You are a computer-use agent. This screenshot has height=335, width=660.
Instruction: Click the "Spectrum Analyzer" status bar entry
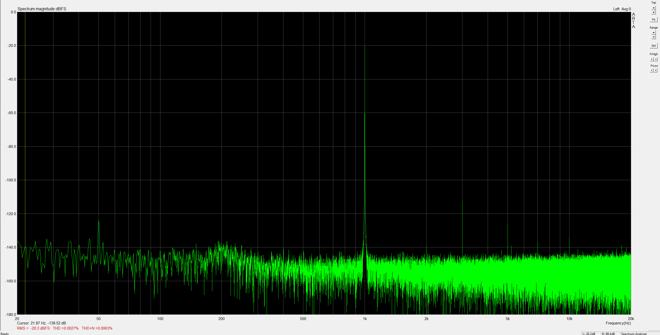(634, 334)
